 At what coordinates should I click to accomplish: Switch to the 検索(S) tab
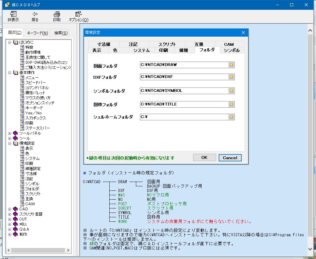61,33
